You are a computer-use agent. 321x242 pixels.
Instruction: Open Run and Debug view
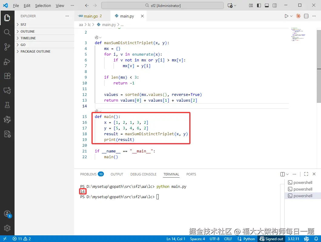coord(7,62)
